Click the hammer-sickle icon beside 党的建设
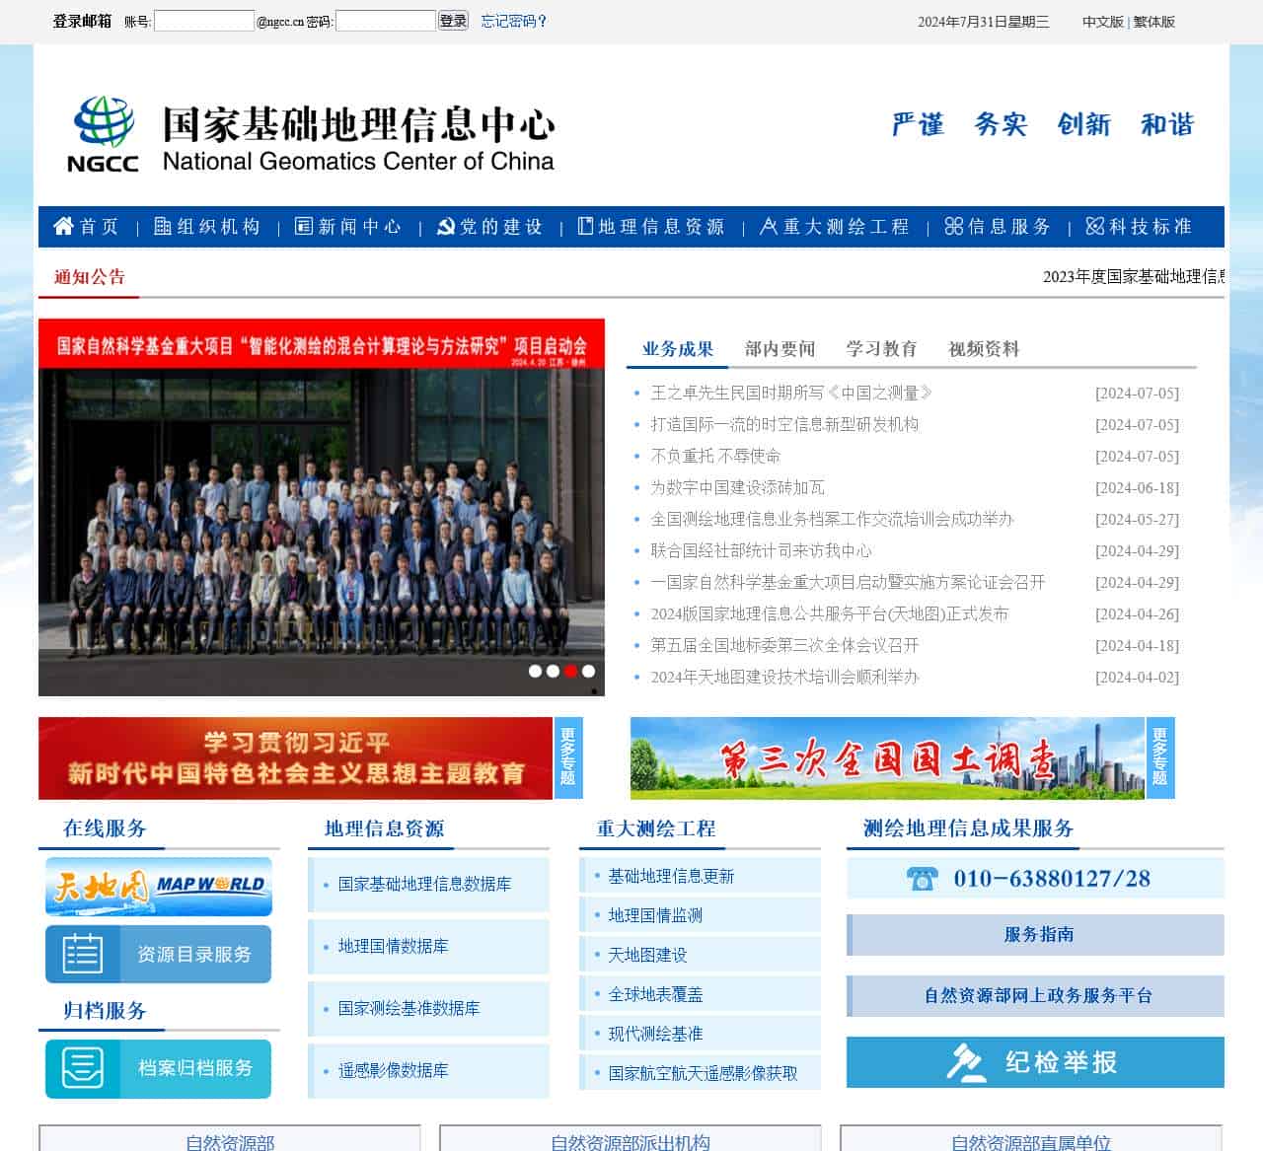This screenshot has width=1263, height=1151. pos(445,226)
